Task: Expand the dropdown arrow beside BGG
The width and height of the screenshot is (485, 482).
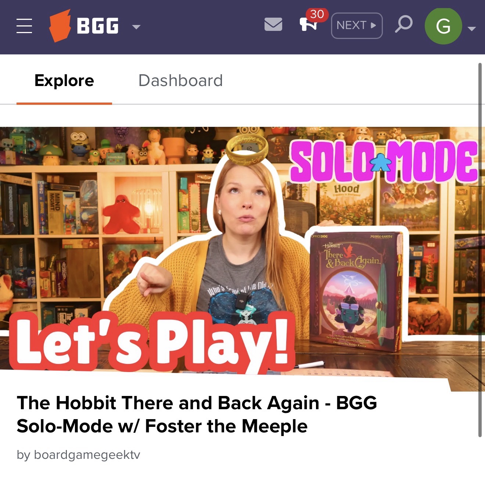Action: tap(136, 26)
